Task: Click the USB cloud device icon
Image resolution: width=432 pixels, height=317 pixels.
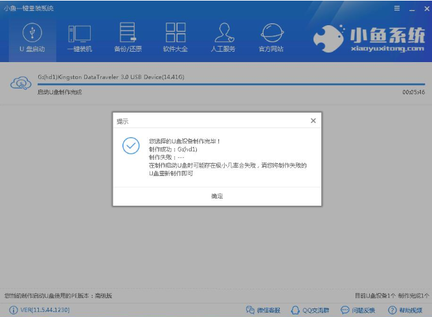Action: pos(20,83)
